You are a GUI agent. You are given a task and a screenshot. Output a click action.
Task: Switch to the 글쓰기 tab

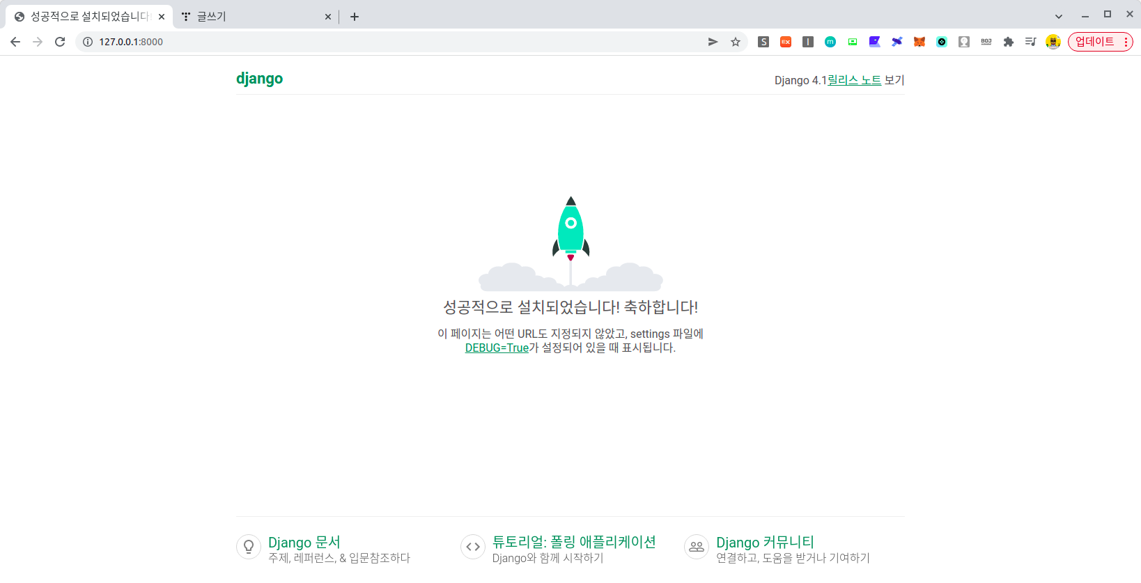coord(256,16)
